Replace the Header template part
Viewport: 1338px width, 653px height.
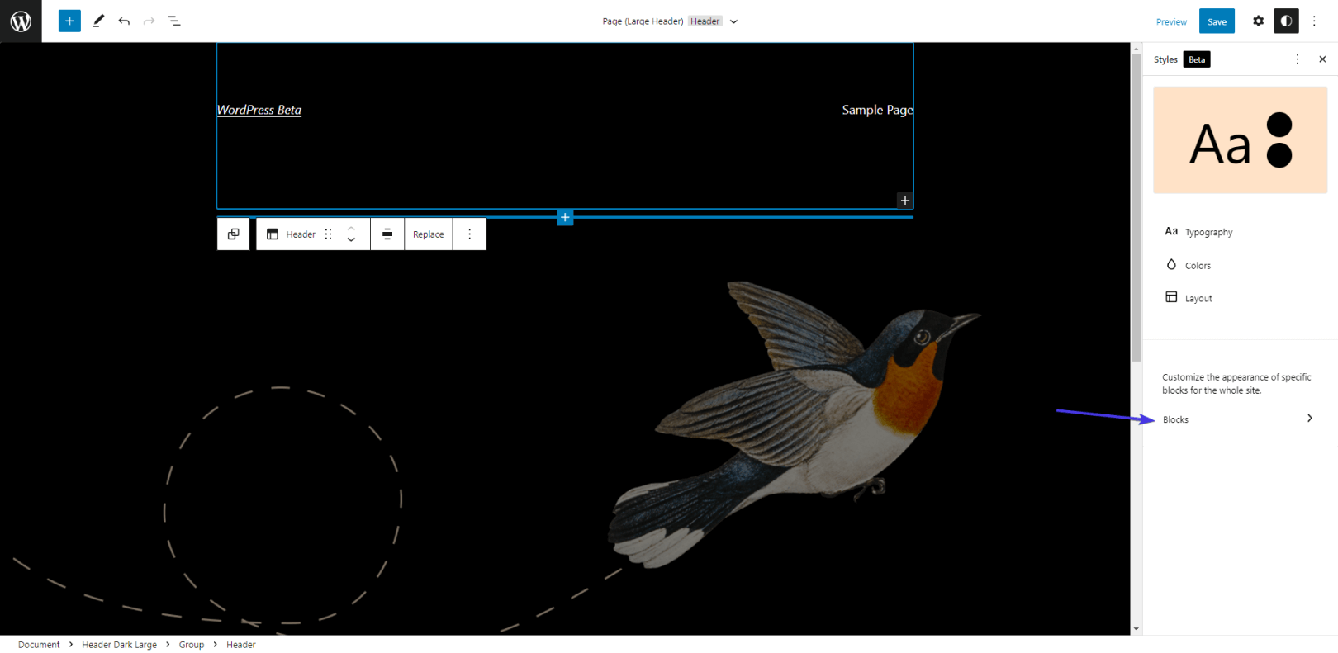pyautogui.click(x=429, y=234)
